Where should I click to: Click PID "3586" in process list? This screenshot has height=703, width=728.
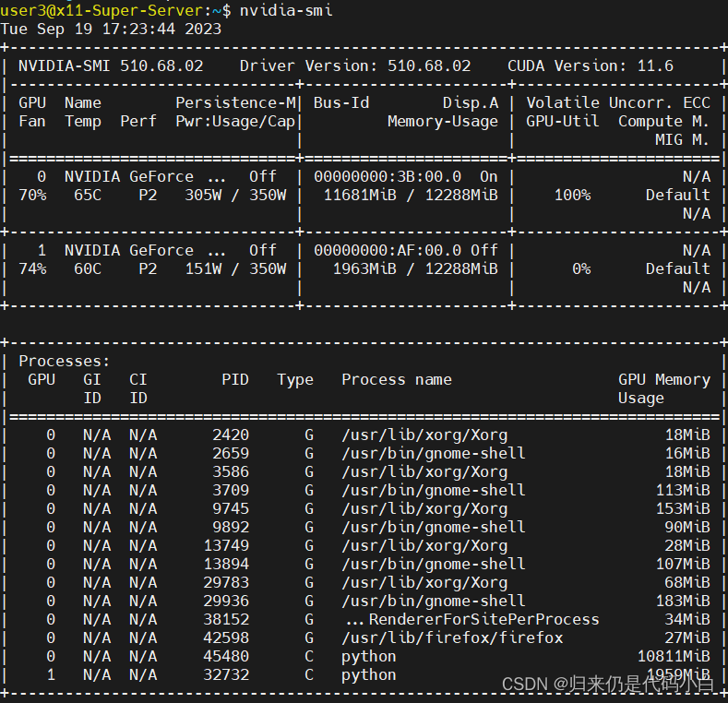tap(231, 472)
